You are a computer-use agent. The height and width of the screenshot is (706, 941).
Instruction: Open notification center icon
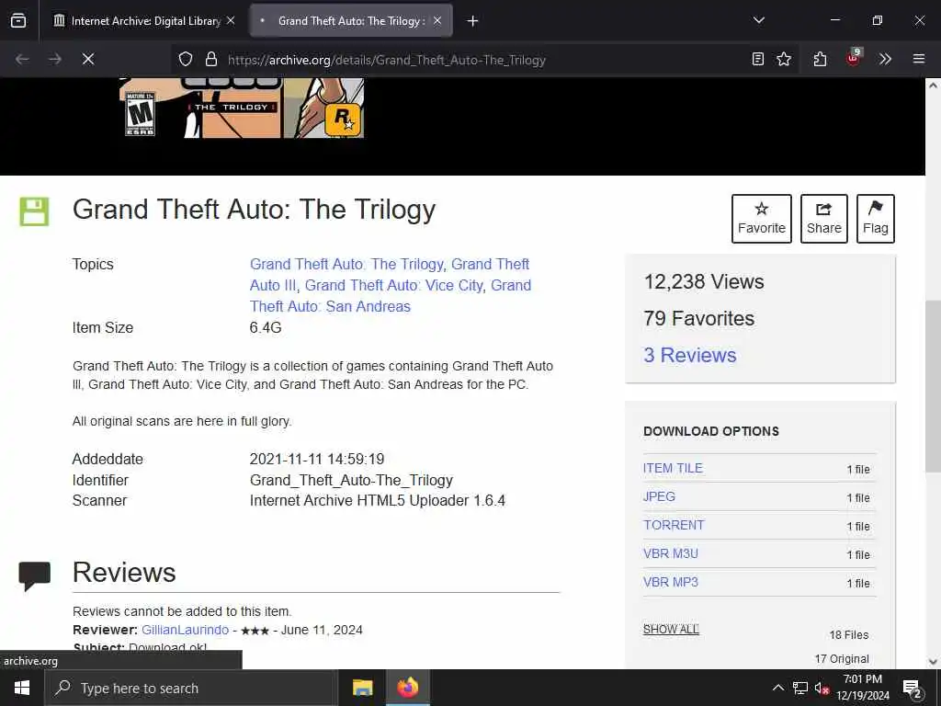pos(913,689)
